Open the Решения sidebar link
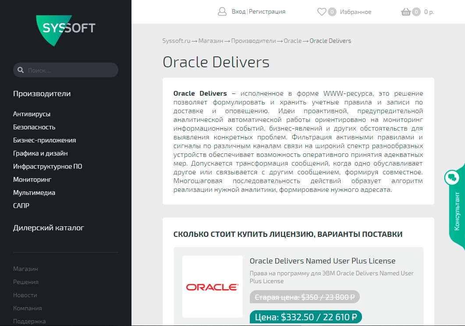This screenshot has height=326, width=465. pyautogui.click(x=26, y=282)
